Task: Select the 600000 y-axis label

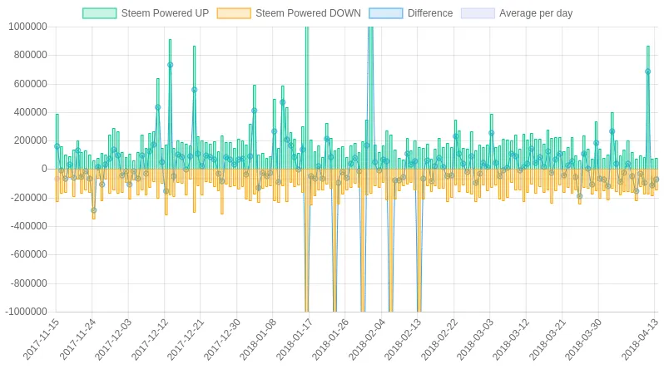Action: point(30,84)
